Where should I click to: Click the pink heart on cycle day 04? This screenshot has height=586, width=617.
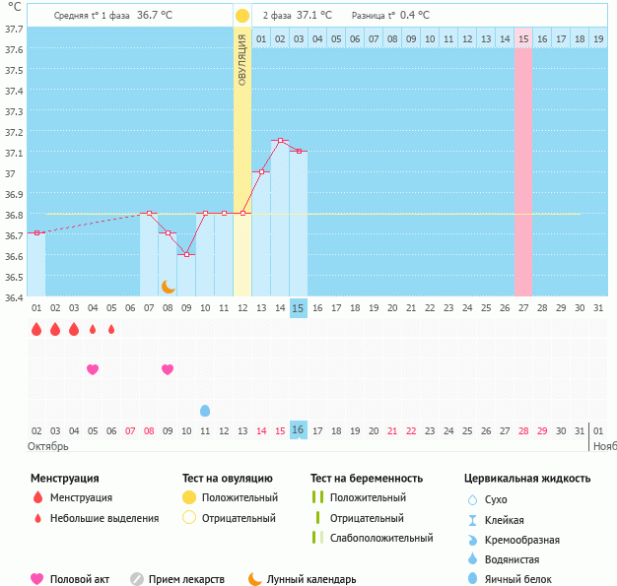(x=93, y=369)
